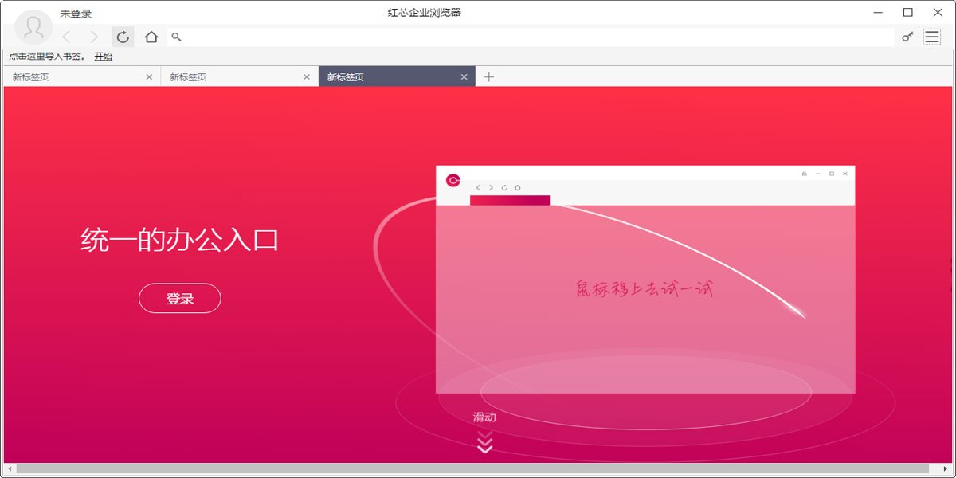
Task: Open the password manager key icon
Action: coord(907,37)
